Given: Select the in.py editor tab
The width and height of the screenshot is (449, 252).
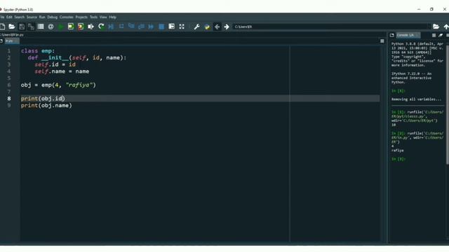Looking at the screenshot, I should click(11, 41).
